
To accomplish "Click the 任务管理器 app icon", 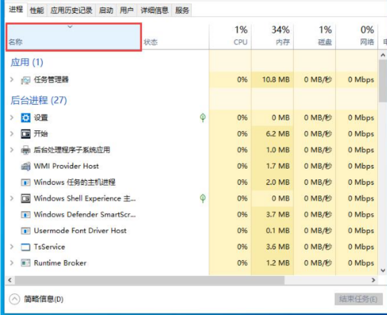I will pyautogui.click(x=26, y=80).
